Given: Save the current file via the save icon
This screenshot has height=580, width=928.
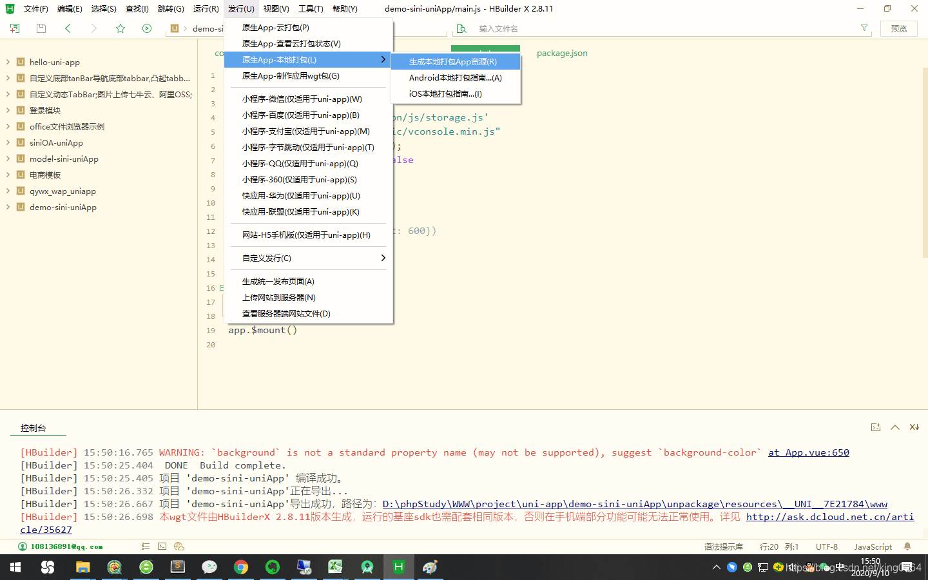Looking at the screenshot, I should (x=41, y=28).
